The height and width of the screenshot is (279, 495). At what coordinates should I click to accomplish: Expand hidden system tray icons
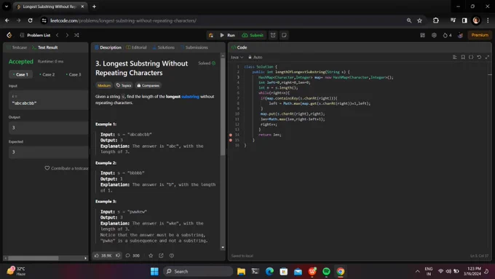417,271
